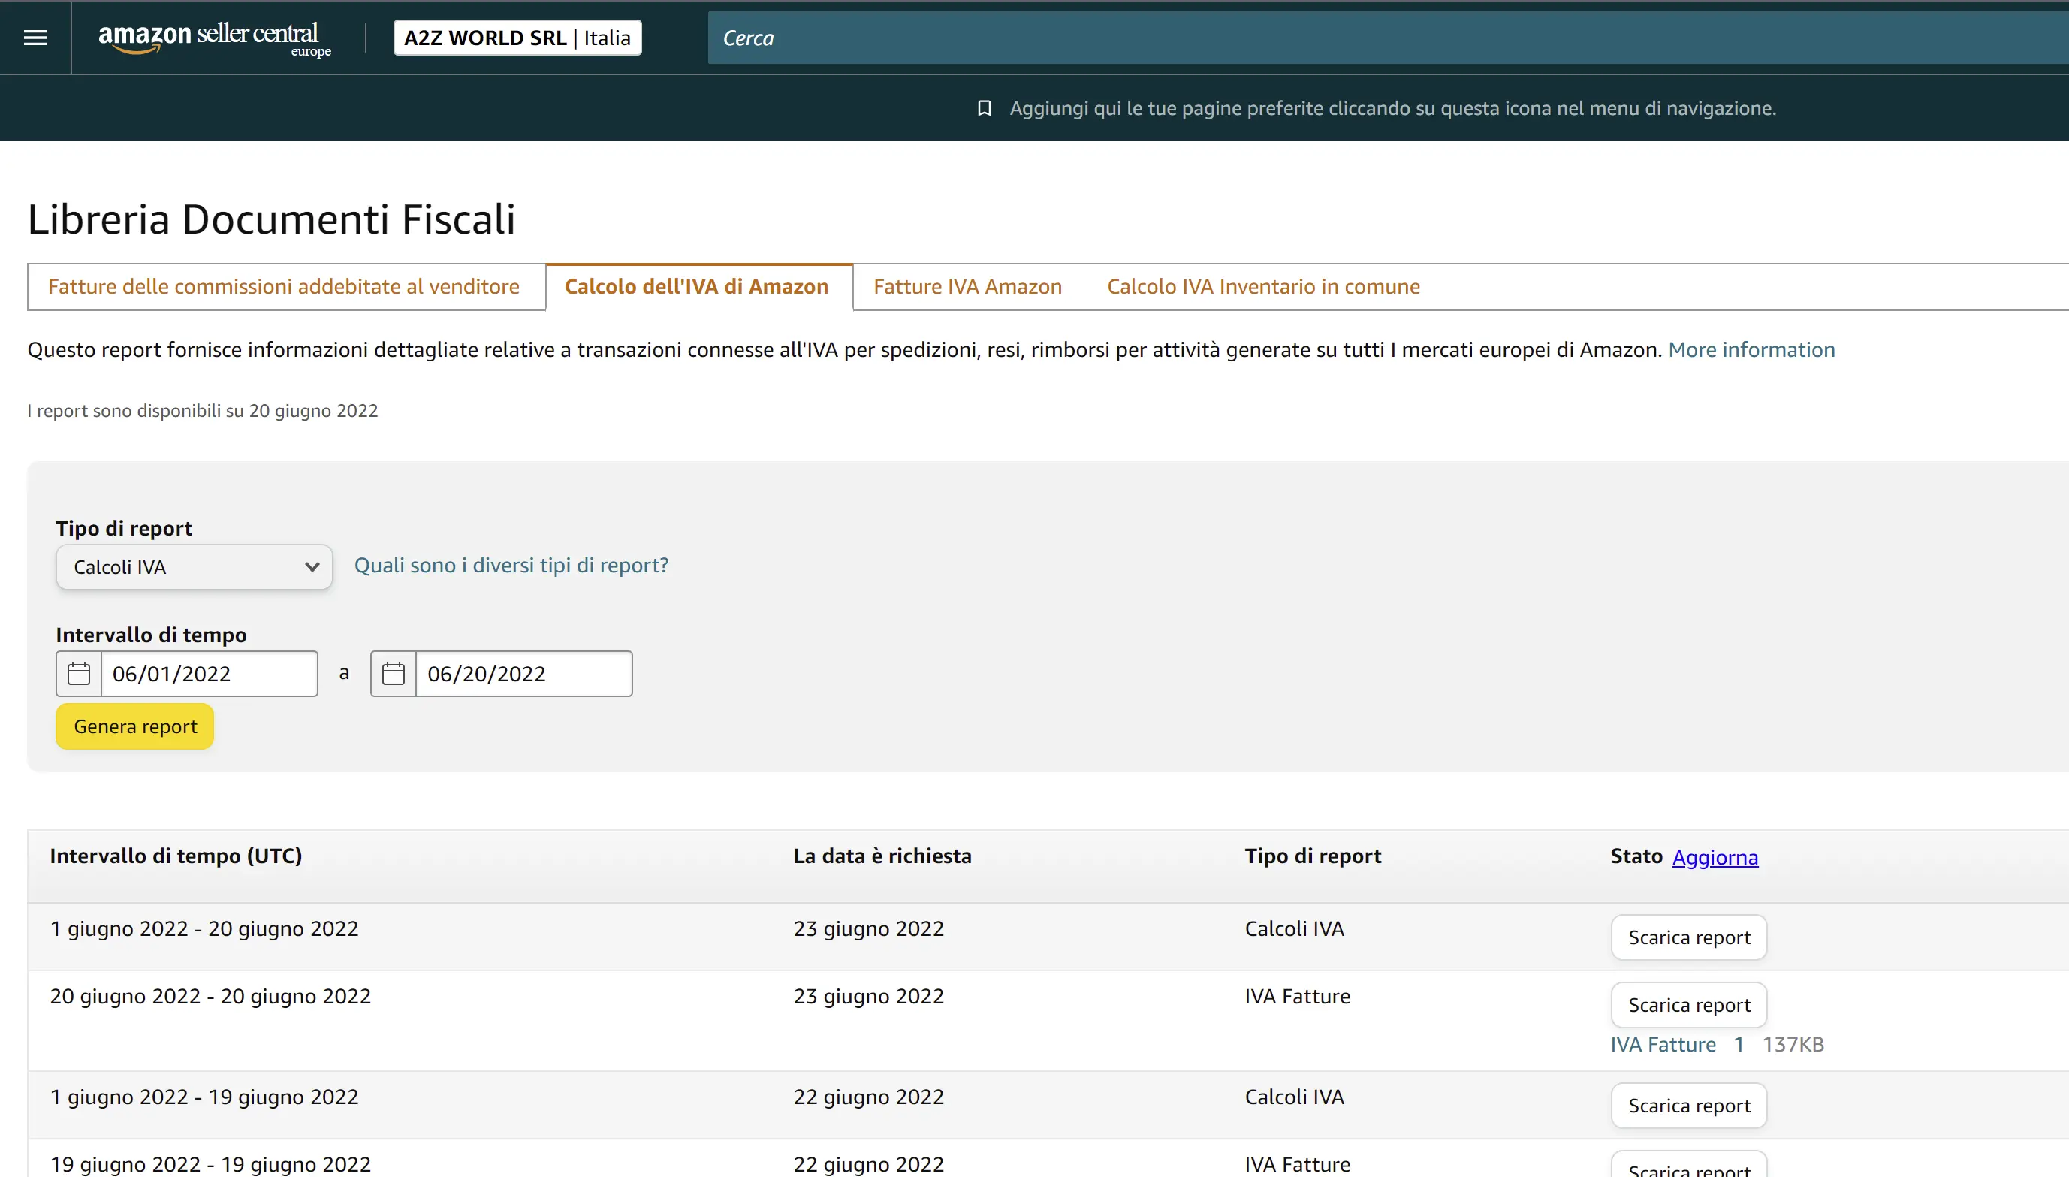This screenshot has width=2069, height=1177.
Task: Open the More information link
Action: [x=1751, y=349]
